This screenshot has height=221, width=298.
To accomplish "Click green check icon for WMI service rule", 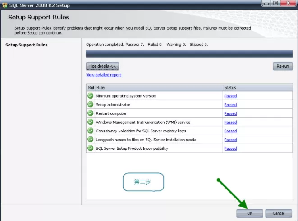I will 91,122.
